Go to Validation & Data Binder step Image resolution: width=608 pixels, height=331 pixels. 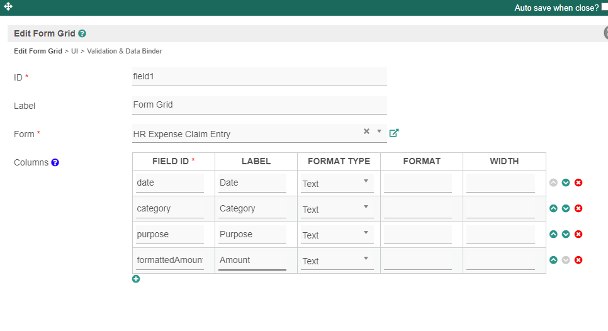click(x=124, y=51)
